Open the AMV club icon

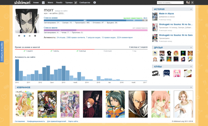156,73
